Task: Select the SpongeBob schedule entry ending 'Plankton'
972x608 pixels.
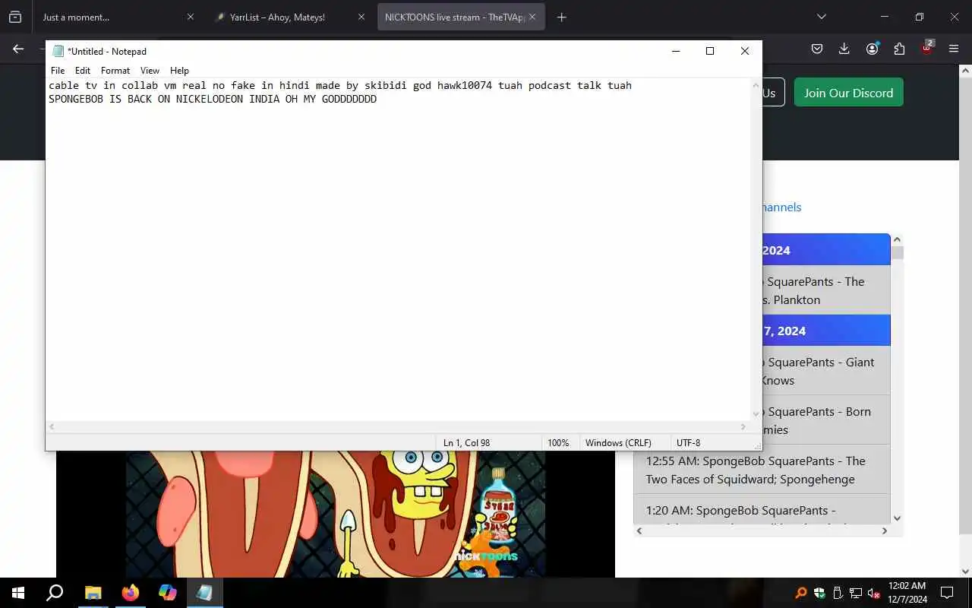Action: [825, 290]
